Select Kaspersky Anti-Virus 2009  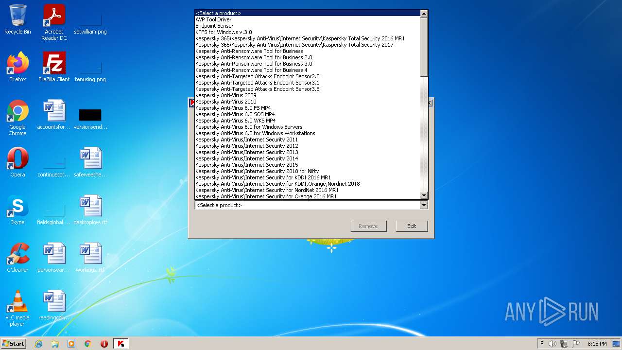tap(307, 95)
